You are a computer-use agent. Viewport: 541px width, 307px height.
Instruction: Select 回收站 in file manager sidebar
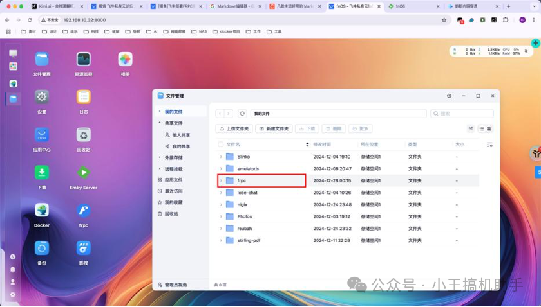coord(171,214)
